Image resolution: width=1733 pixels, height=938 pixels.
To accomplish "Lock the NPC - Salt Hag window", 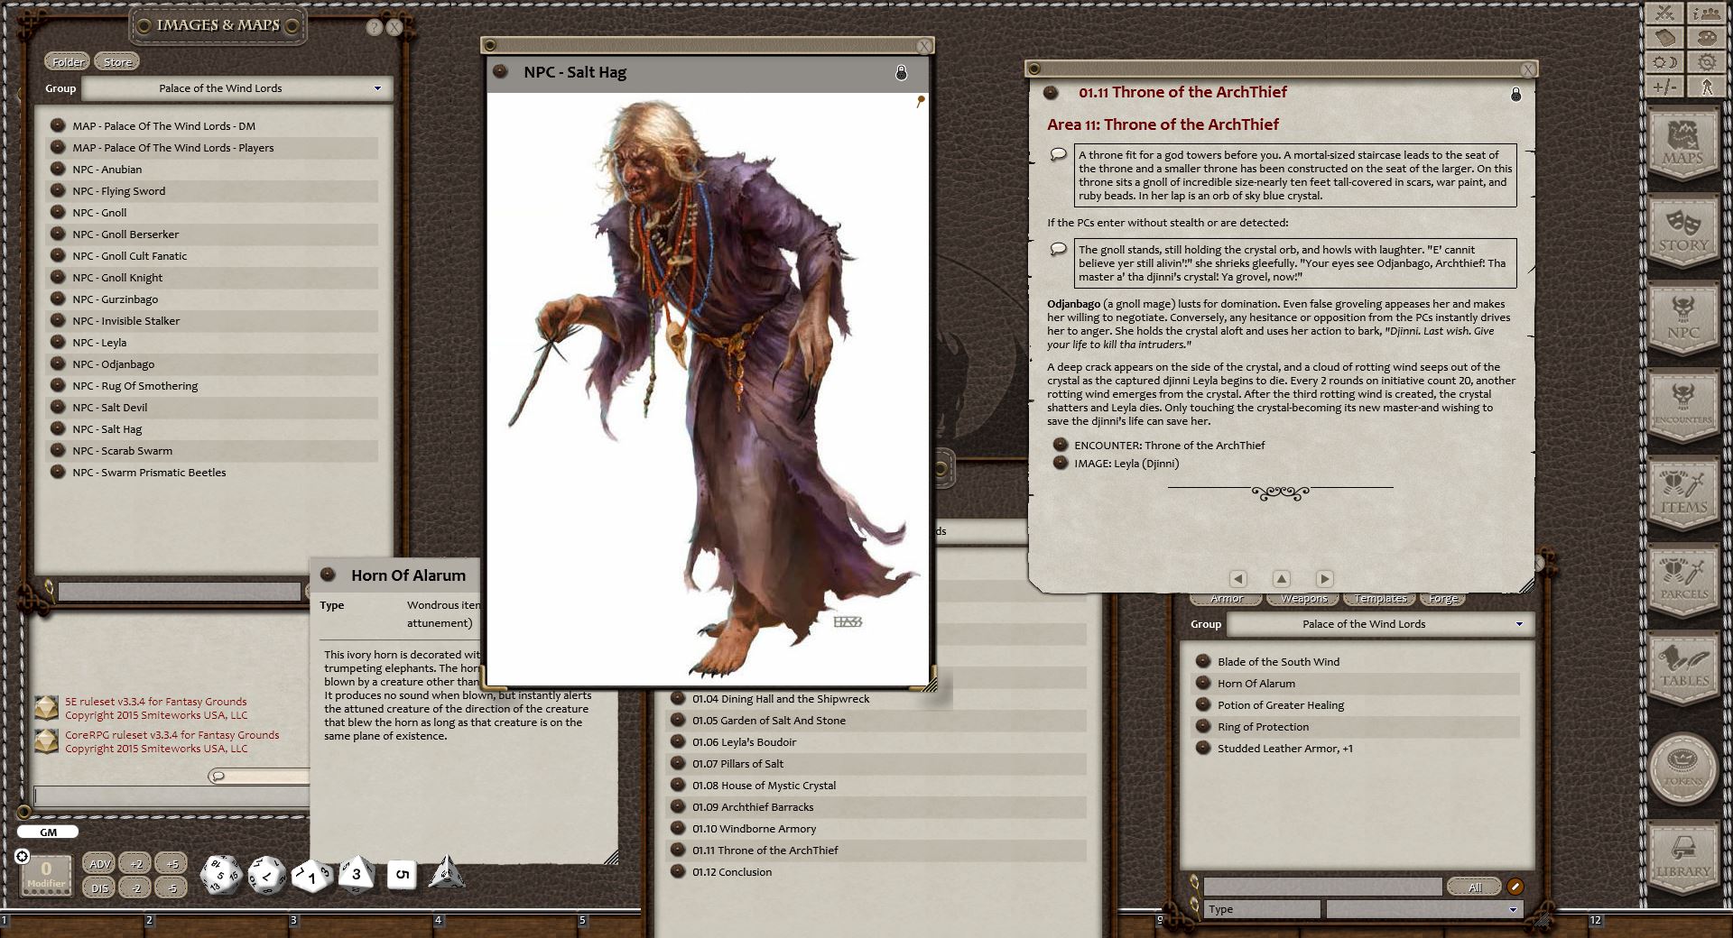I will coord(900,72).
